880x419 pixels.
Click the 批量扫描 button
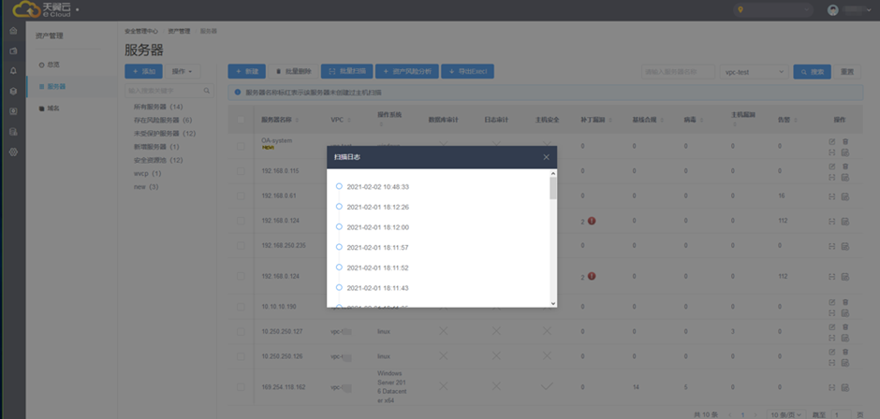pos(347,71)
